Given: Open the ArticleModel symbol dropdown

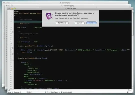Looking at the screenshot, I should [x=95, y=92].
